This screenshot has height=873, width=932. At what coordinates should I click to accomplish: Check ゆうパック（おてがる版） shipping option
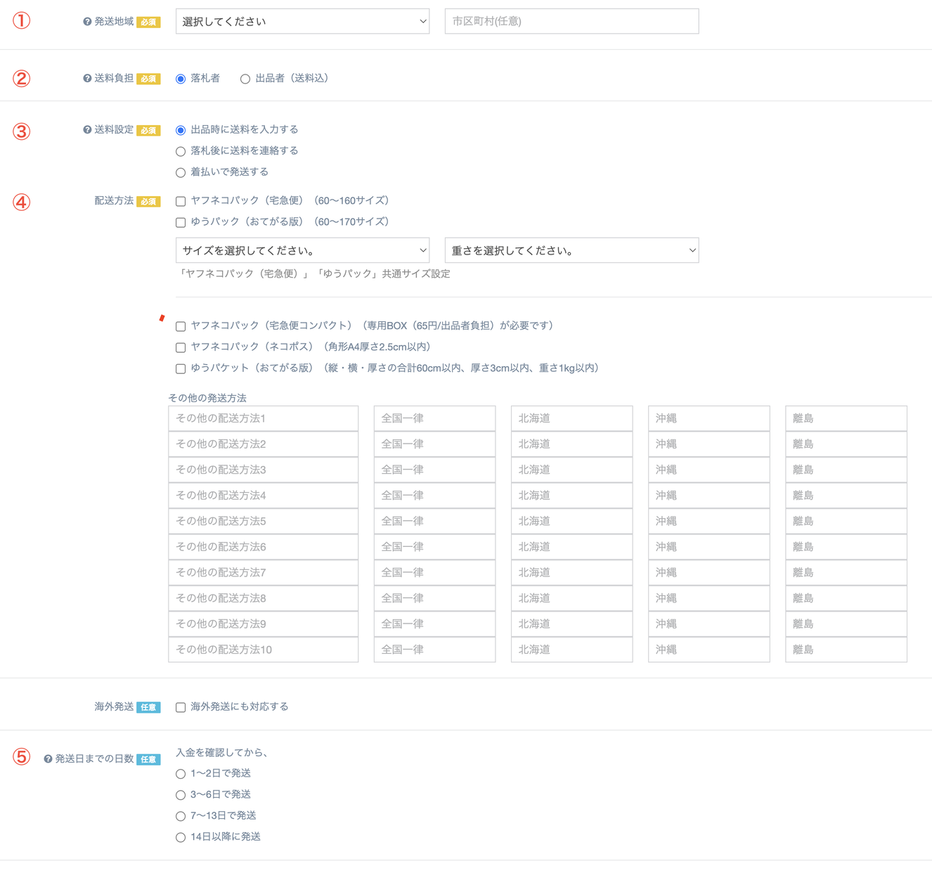pos(181,222)
